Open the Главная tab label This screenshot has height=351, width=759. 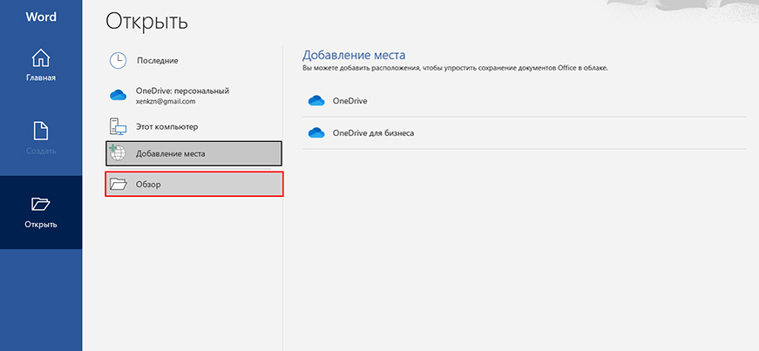click(x=41, y=78)
